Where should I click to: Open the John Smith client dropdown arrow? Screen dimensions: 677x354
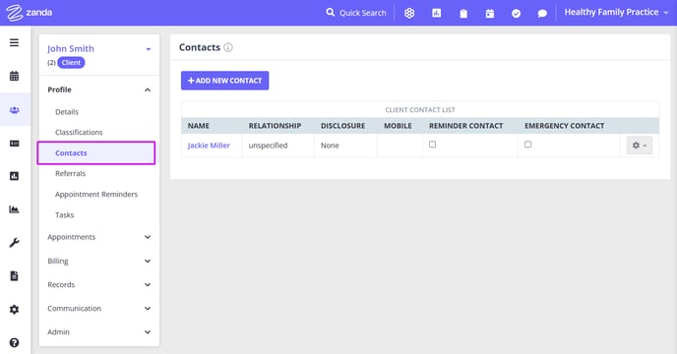click(x=148, y=49)
